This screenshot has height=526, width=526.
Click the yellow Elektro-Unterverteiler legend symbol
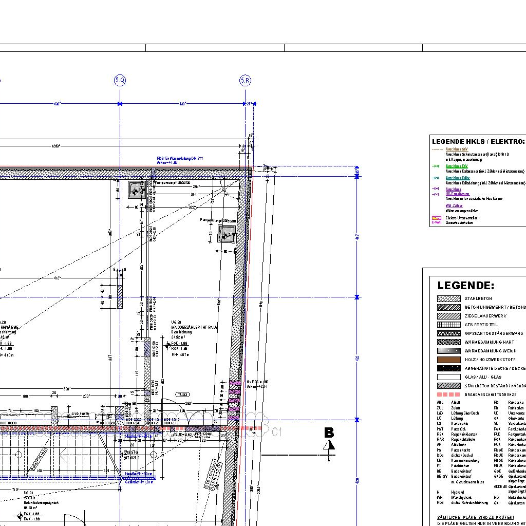click(x=437, y=218)
